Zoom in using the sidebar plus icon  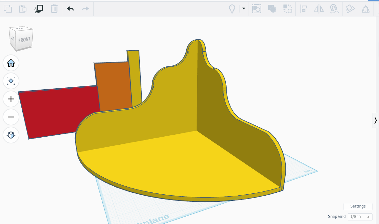click(x=11, y=99)
